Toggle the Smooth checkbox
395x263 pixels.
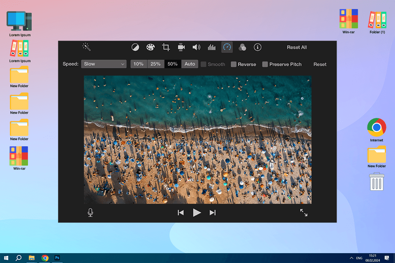point(204,64)
